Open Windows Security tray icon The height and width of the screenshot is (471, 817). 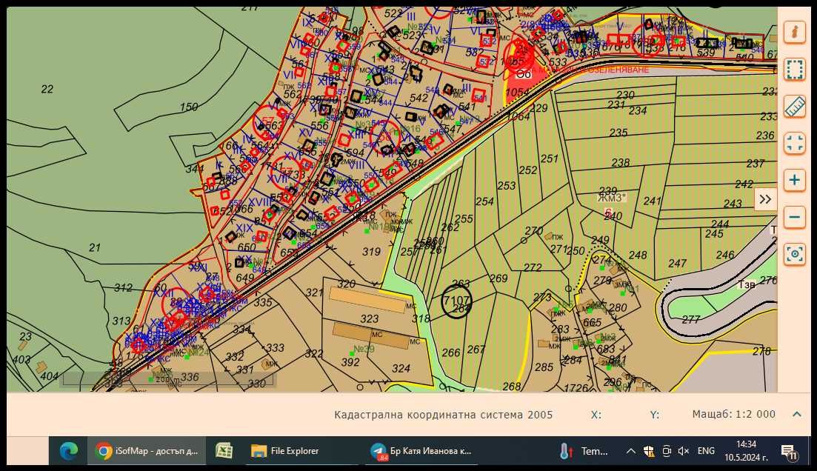click(x=649, y=451)
